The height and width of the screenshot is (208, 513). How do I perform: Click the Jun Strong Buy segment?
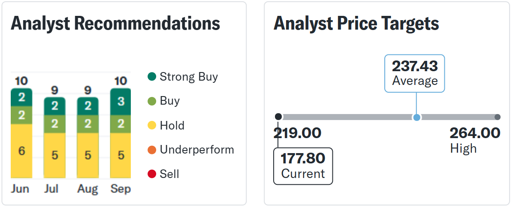click(x=21, y=97)
